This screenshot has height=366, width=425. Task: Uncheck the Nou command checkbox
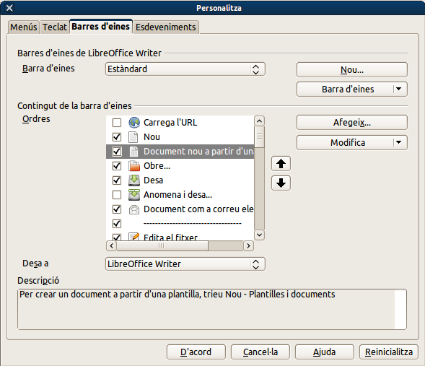tap(117, 137)
